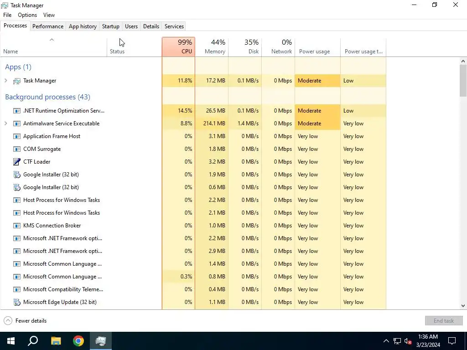Expand the Task Manager app group
The image size is (467, 350).
coord(5,81)
